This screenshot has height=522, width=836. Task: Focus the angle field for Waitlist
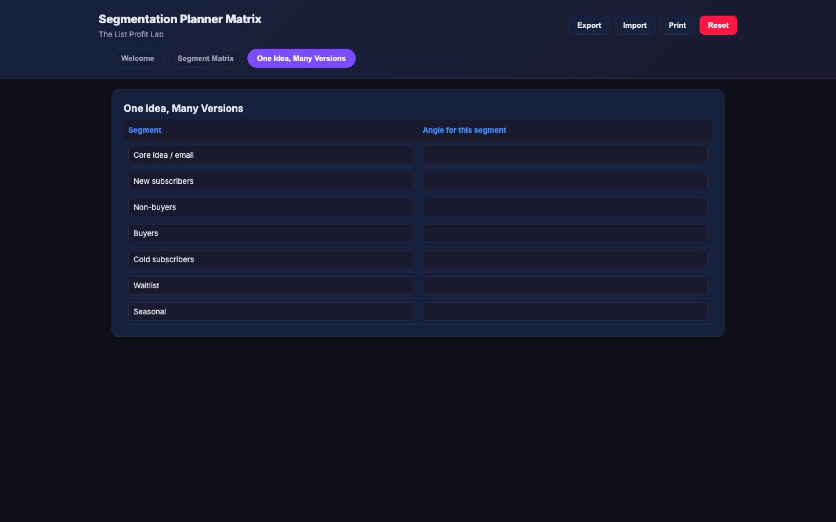[x=565, y=285]
